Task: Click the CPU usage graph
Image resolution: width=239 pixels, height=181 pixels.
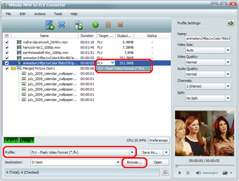Action: [x=19, y=140]
